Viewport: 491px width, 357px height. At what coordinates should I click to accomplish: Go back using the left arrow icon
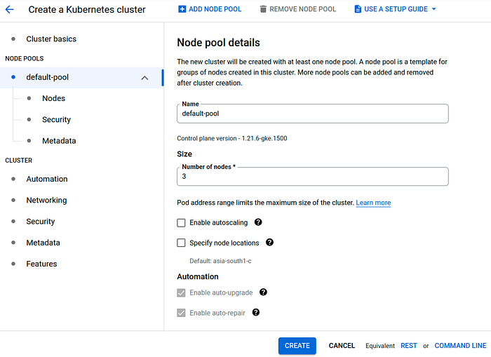coord(10,9)
